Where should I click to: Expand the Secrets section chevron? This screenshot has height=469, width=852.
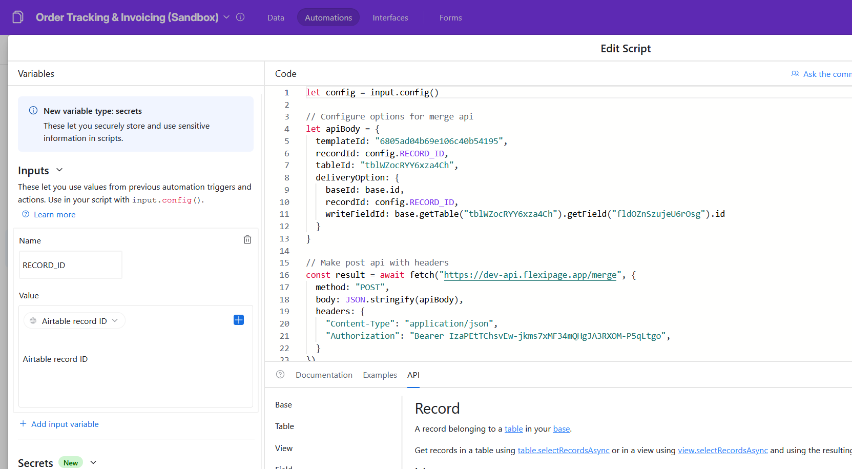coord(93,462)
